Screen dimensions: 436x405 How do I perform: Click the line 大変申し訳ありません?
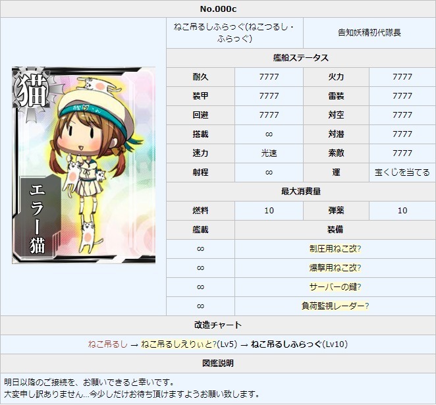point(132,394)
